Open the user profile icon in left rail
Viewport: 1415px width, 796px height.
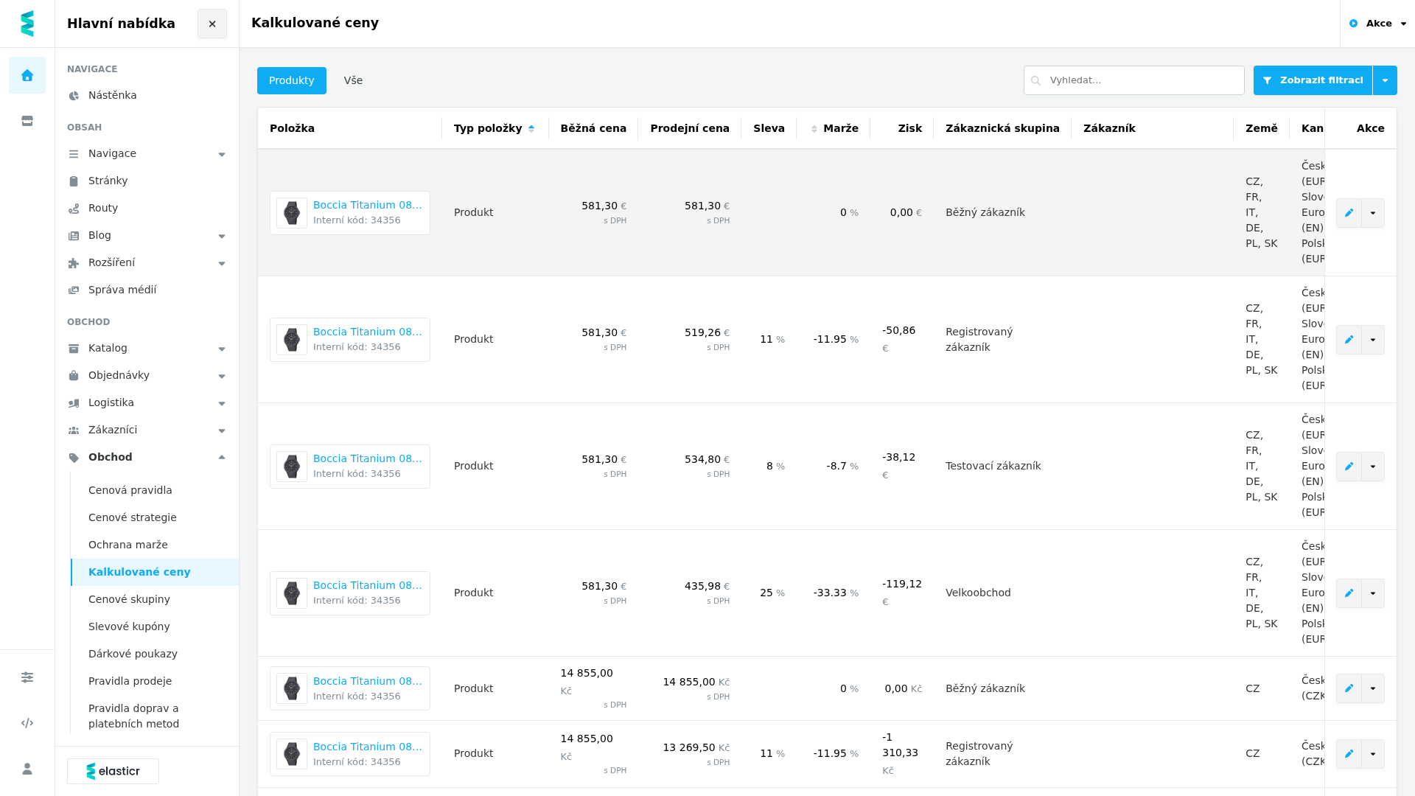27,769
